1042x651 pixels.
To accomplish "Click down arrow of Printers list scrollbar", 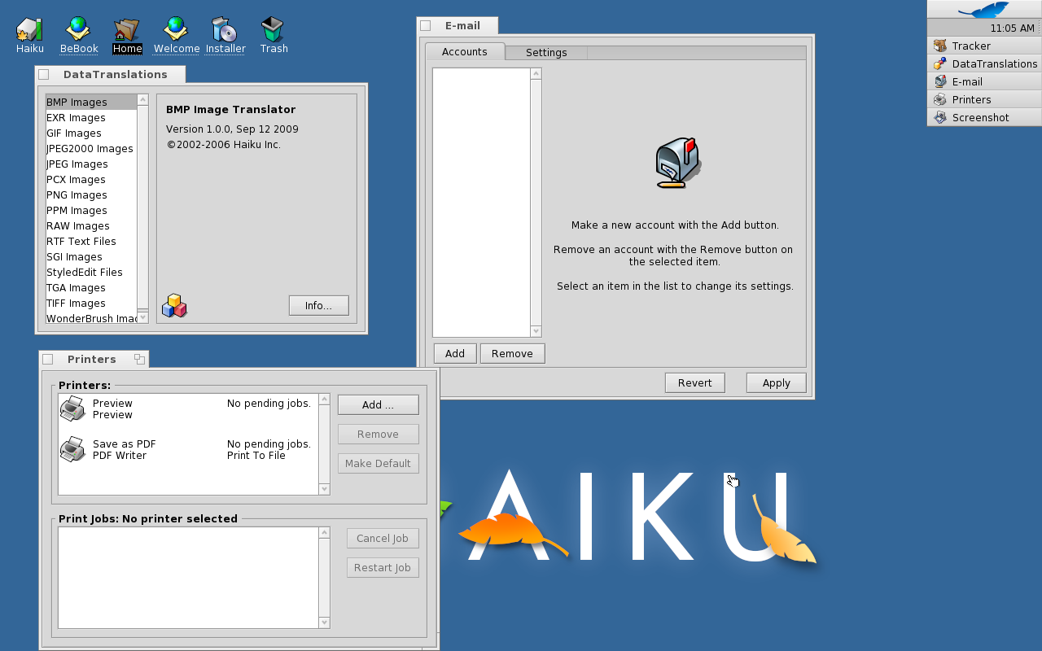I will (324, 489).
